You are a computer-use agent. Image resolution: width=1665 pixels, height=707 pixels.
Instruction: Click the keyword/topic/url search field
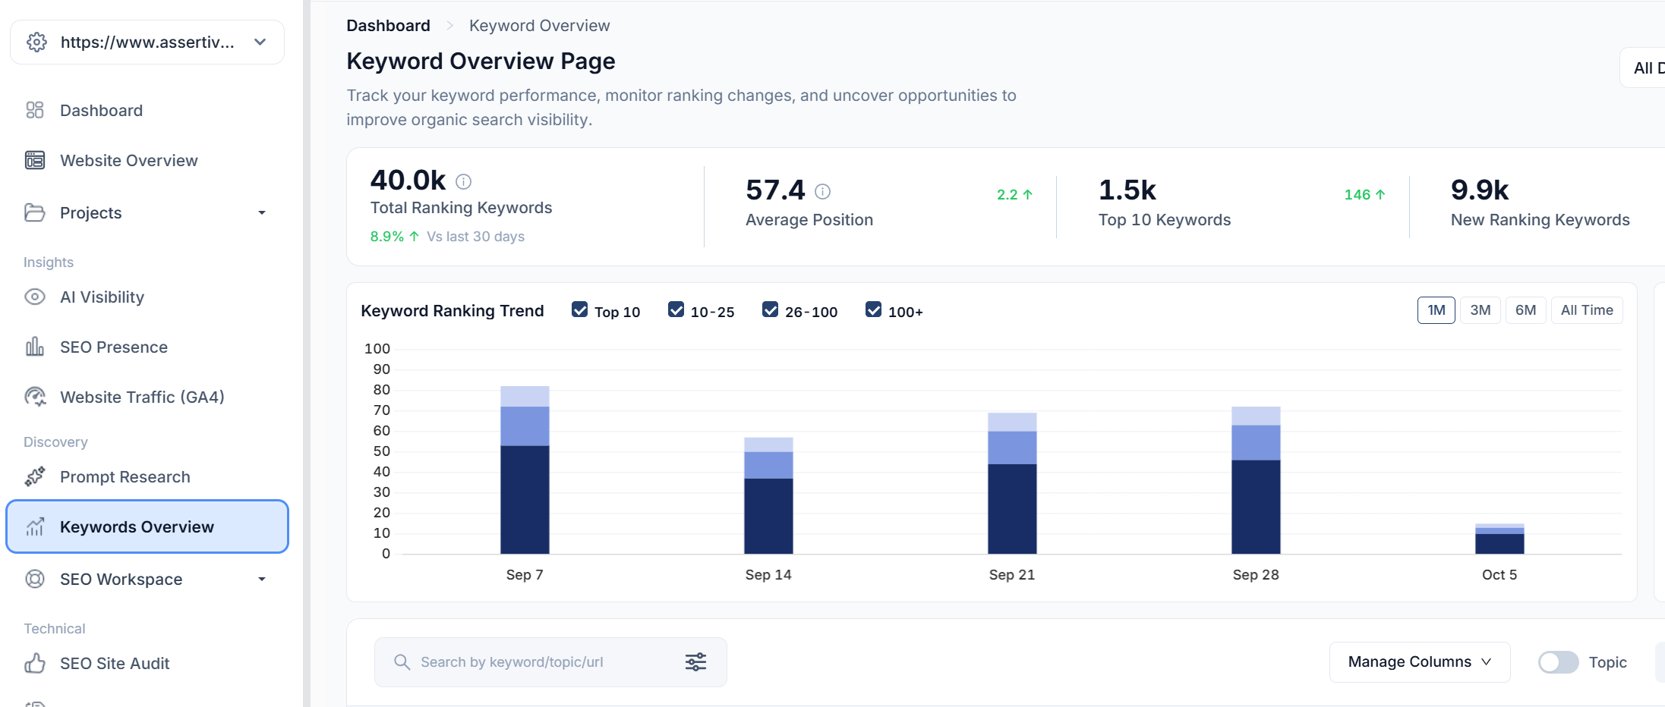tap(550, 662)
